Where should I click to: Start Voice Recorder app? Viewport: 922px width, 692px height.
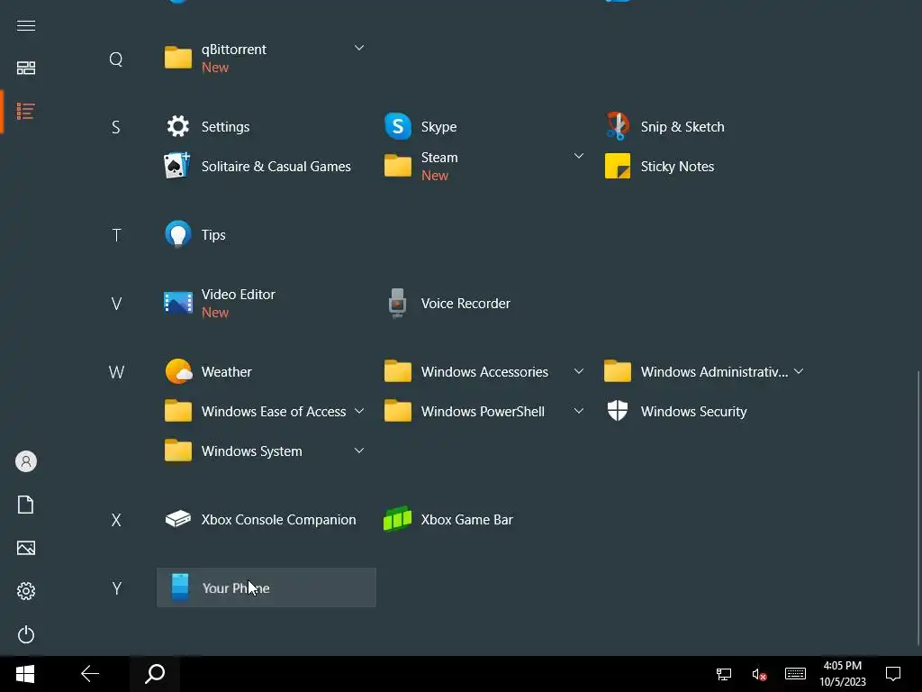pos(397,303)
